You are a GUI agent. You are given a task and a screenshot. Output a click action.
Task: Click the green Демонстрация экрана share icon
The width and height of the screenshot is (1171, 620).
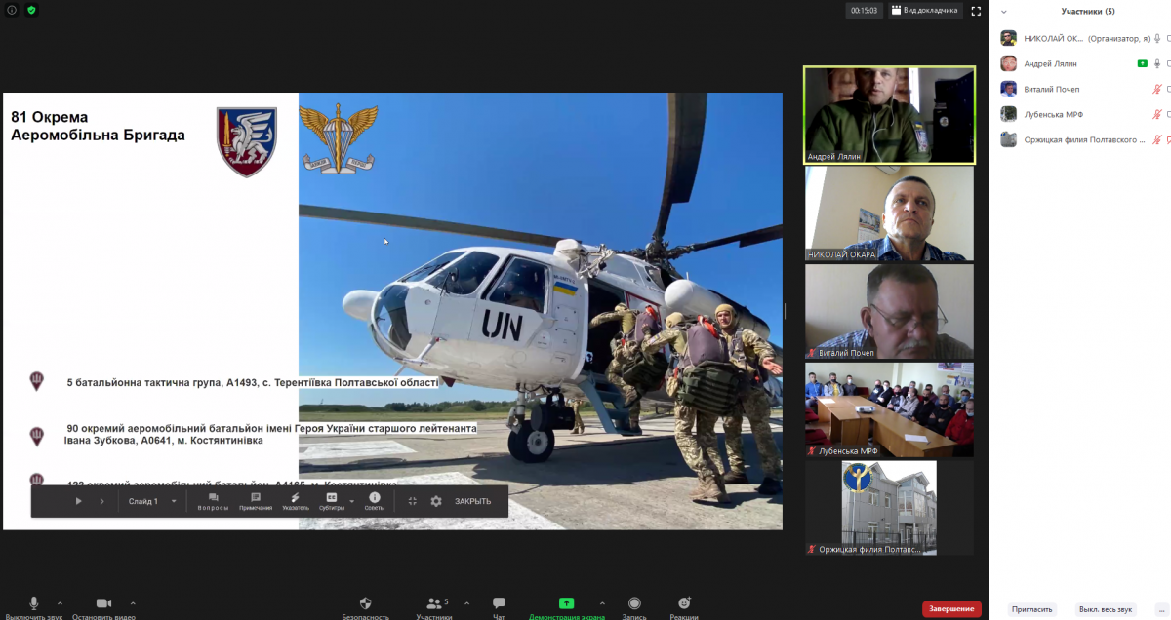pos(566,603)
